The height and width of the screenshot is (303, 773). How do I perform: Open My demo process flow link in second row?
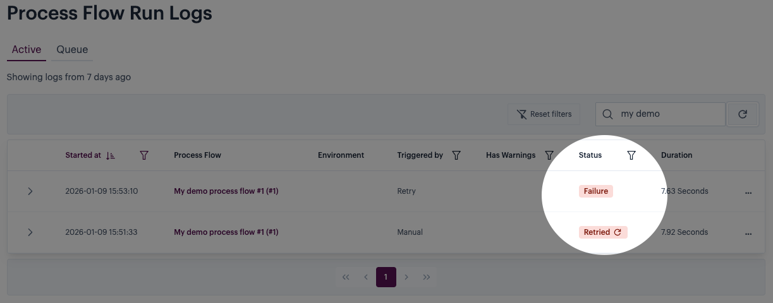[226, 232]
